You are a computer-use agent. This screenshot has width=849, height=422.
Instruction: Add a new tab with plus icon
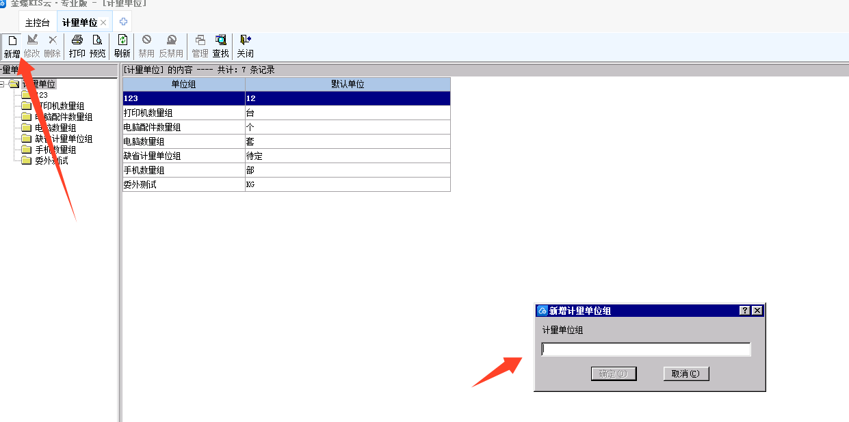(x=123, y=22)
